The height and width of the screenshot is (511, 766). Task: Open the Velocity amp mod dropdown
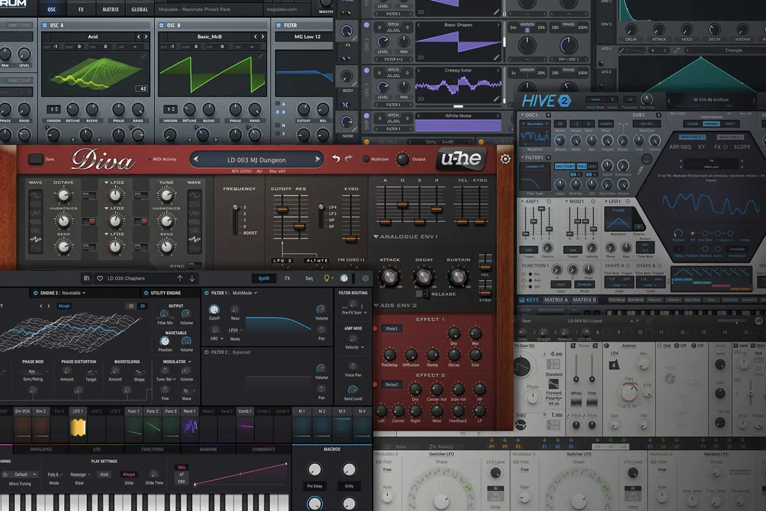(x=354, y=347)
